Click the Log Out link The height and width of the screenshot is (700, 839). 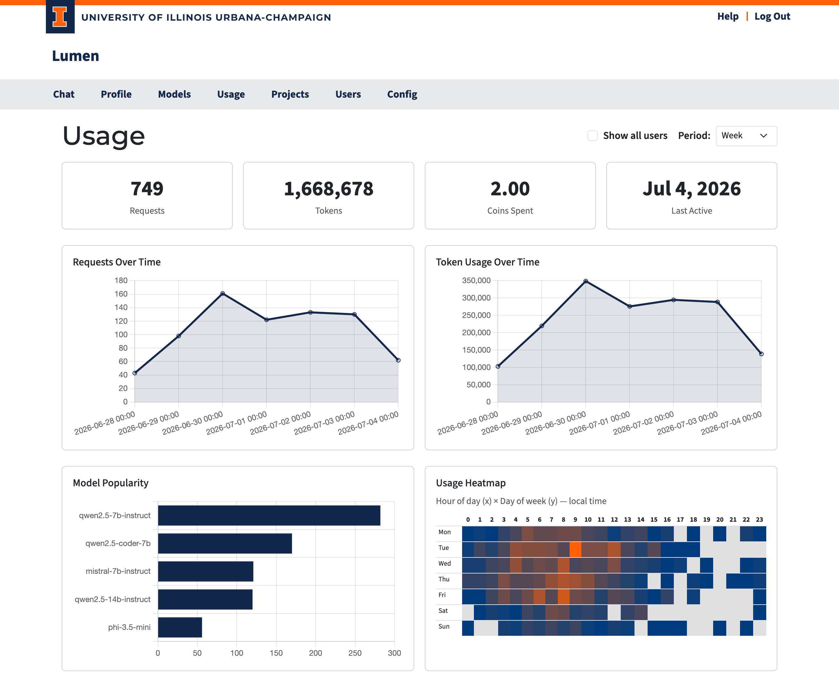tap(772, 16)
